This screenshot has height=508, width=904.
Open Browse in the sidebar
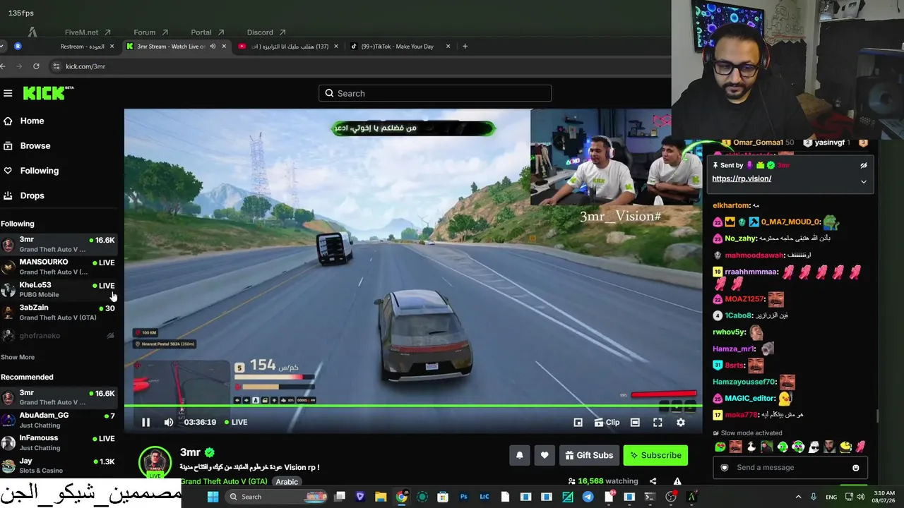pyautogui.click(x=35, y=145)
